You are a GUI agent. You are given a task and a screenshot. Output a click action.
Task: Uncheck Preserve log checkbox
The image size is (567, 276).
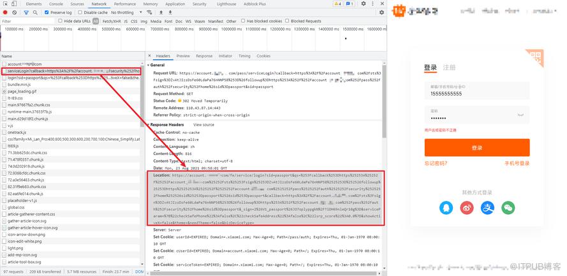coord(47,12)
